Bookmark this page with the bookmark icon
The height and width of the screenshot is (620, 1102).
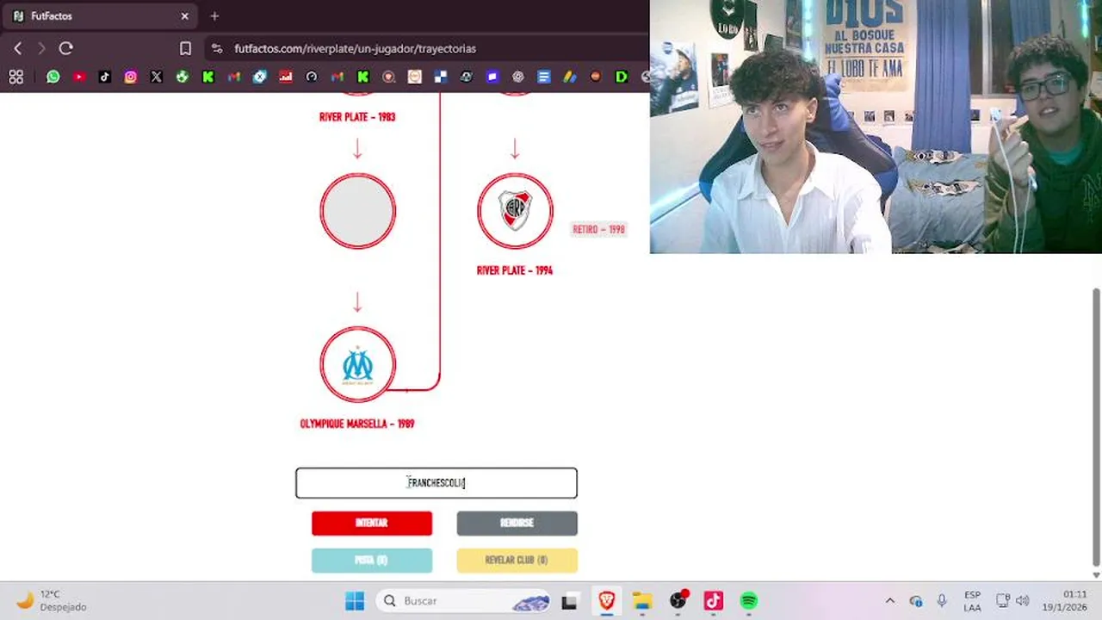tap(185, 49)
